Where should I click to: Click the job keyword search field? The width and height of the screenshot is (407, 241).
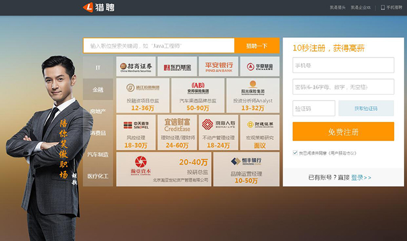[x=159, y=46]
